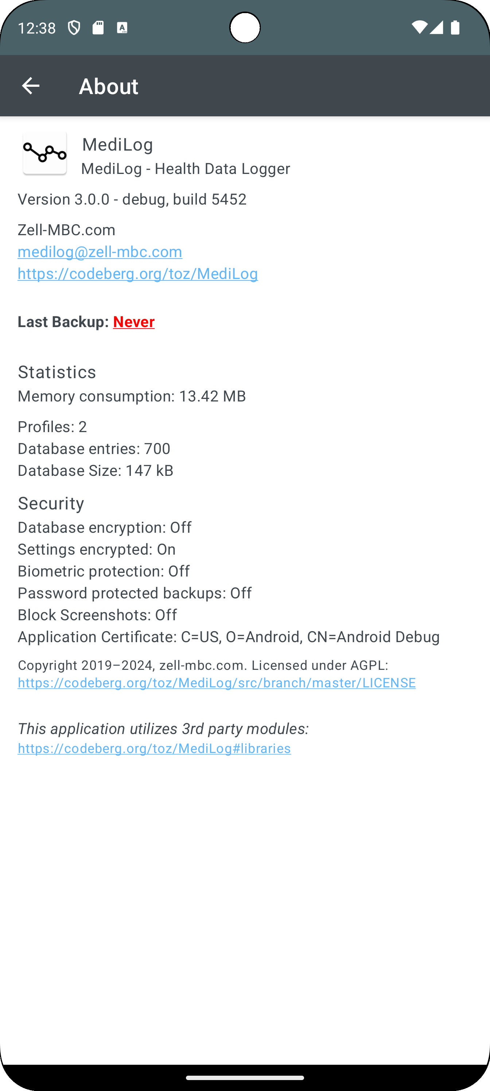This screenshot has width=490, height=1091.
Task: Click the MediLog app logo icon
Action: (44, 153)
